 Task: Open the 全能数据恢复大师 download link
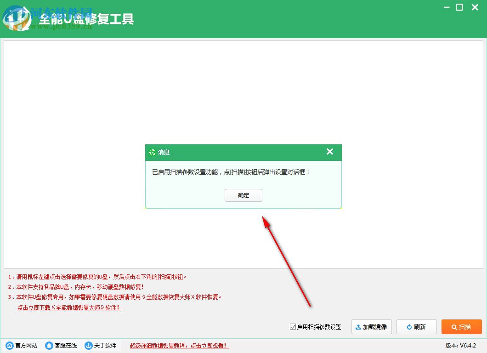pyautogui.click(x=69, y=307)
